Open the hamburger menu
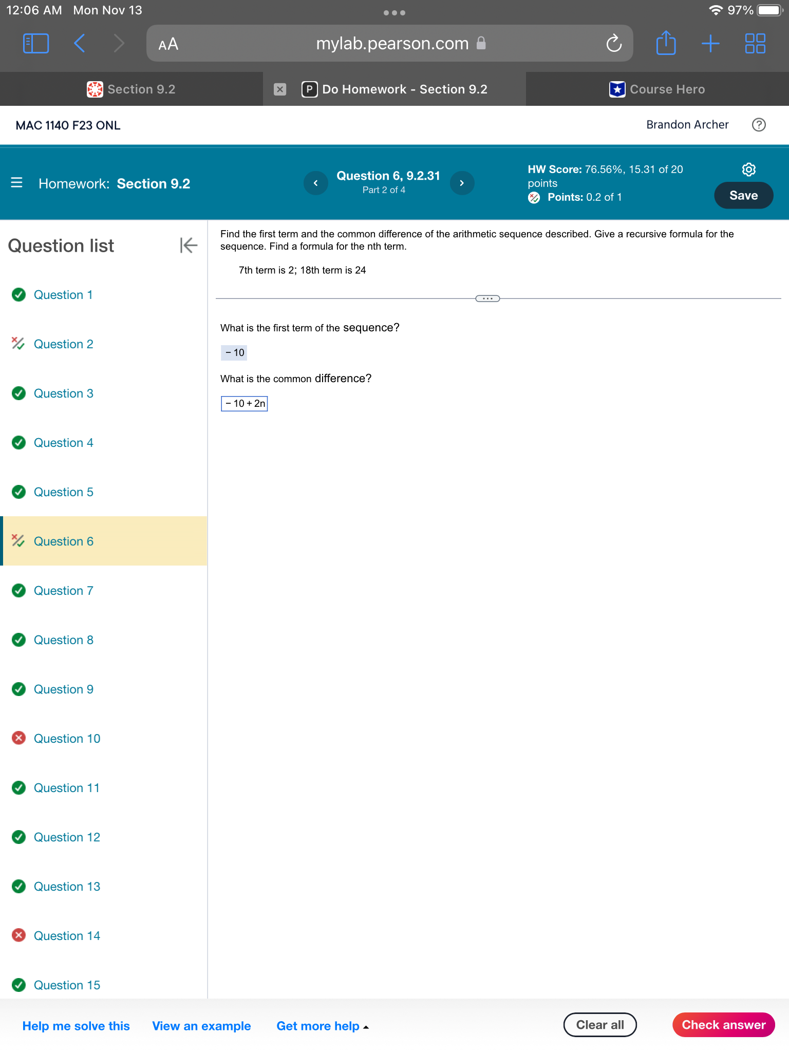The height and width of the screenshot is (1052, 789). [x=16, y=183]
